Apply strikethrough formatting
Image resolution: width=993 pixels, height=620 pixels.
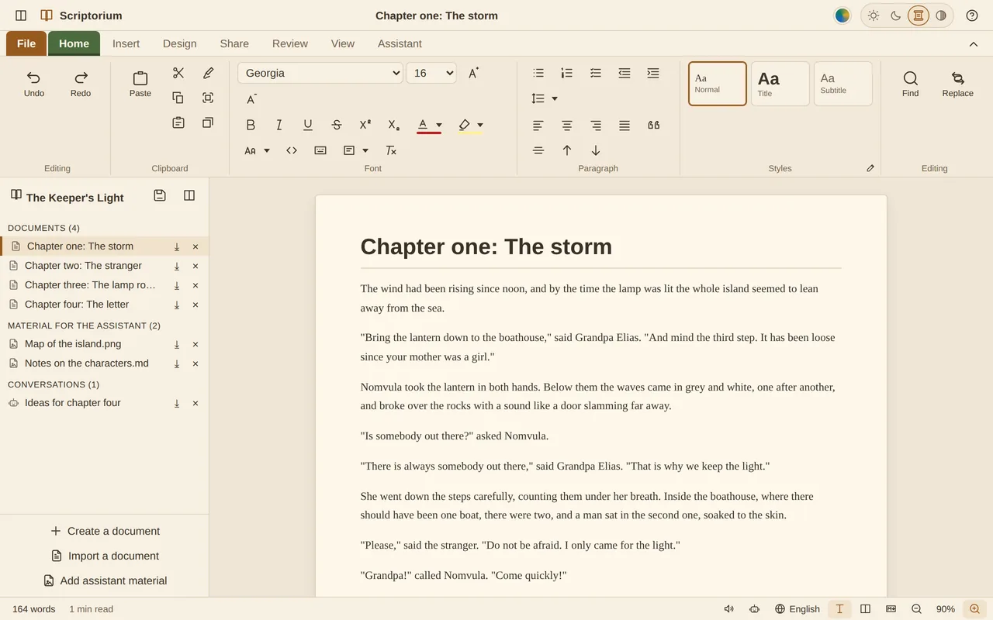337,125
